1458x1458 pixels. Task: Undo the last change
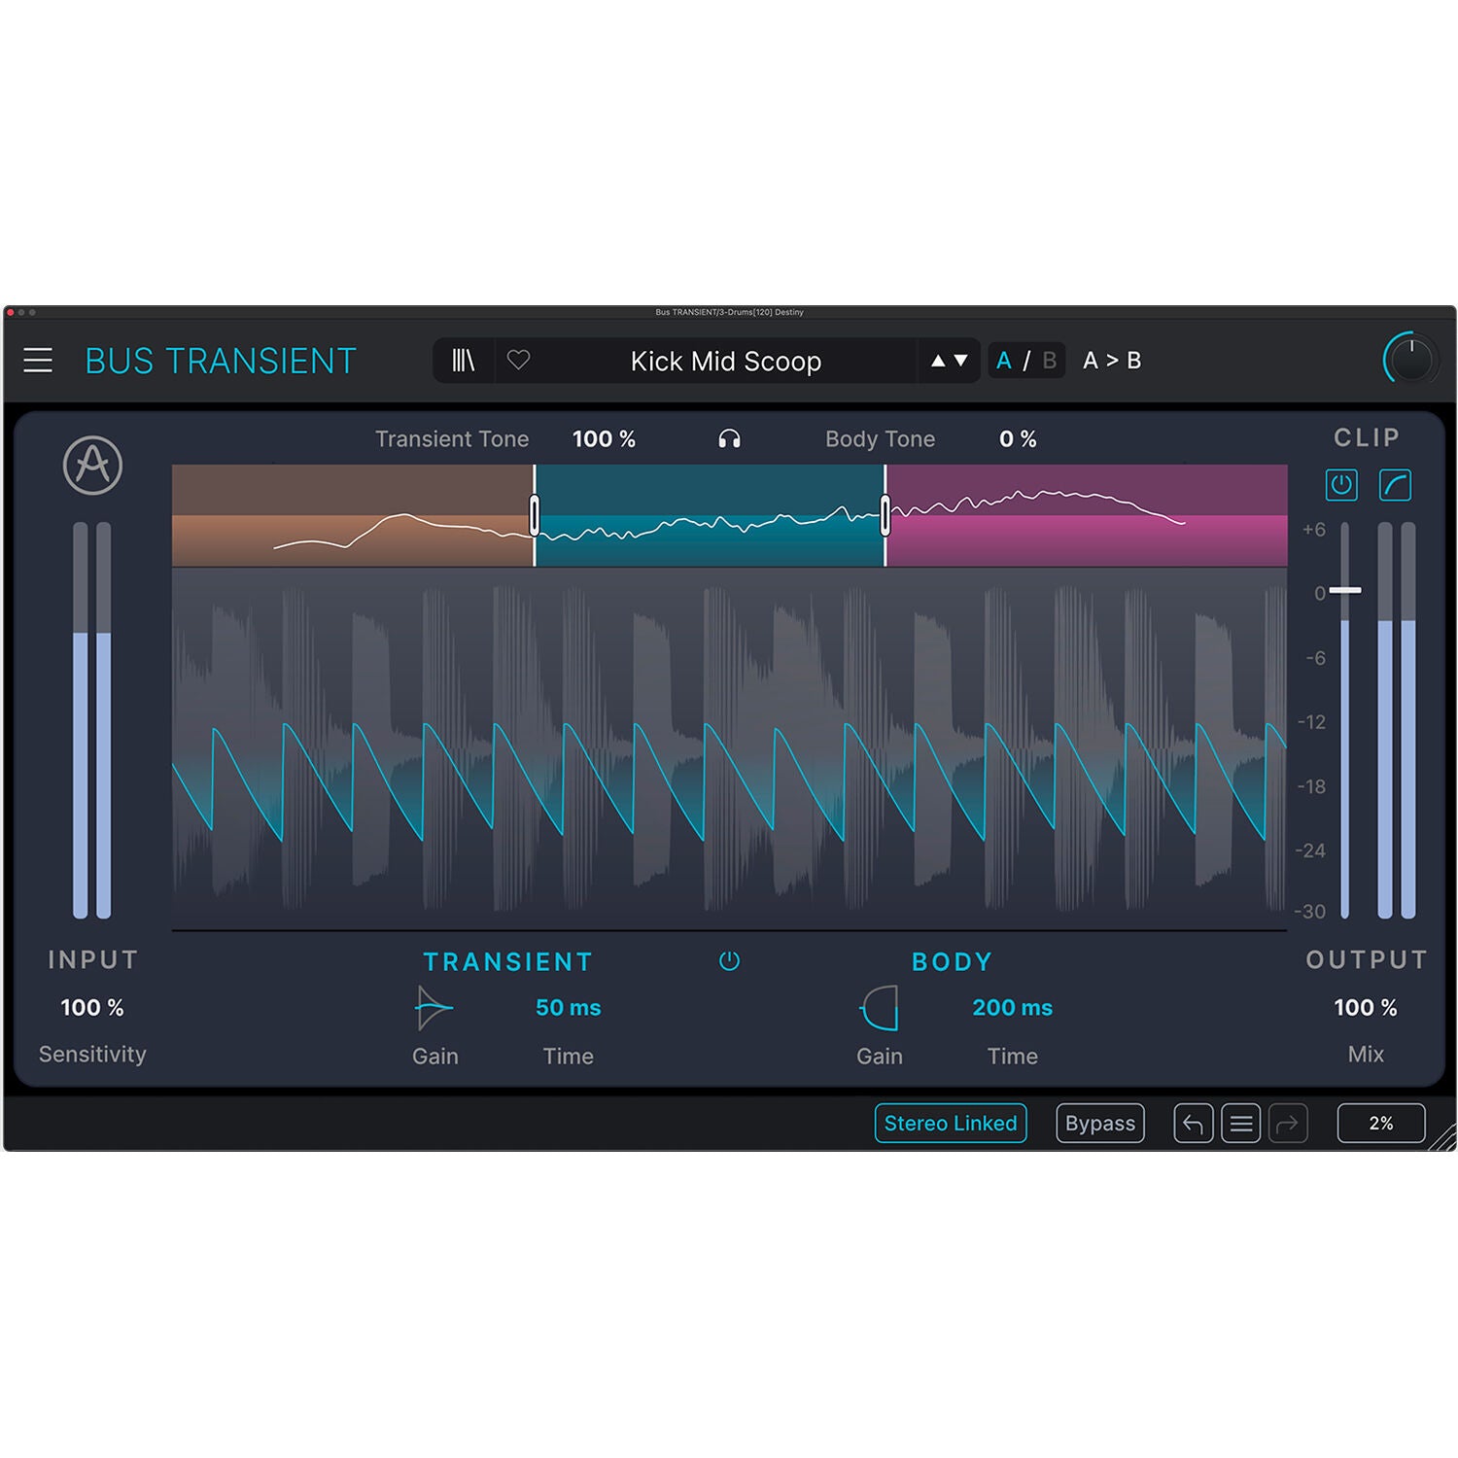(x=1194, y=1123)
